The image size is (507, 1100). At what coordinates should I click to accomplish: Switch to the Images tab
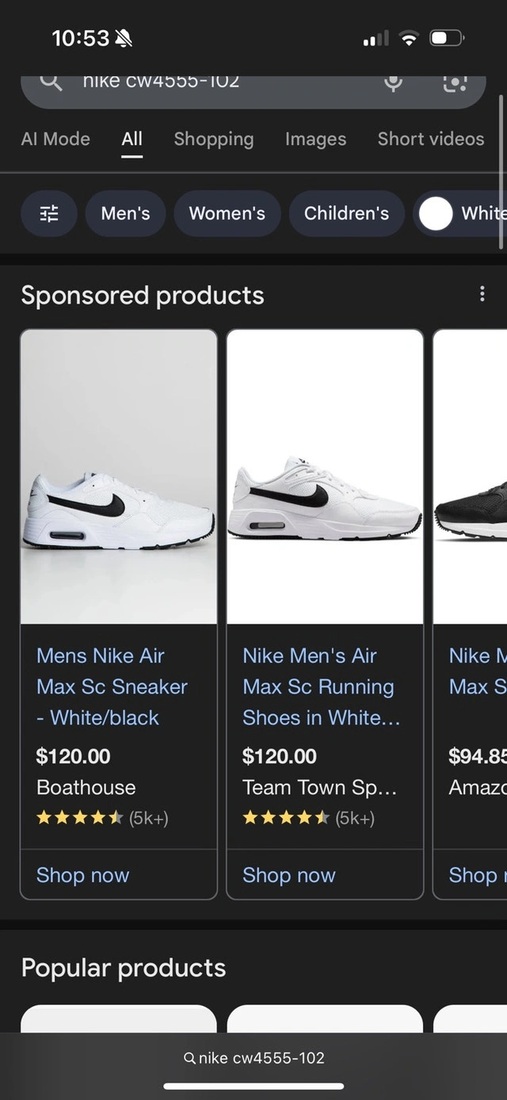[x=315, y=139]
